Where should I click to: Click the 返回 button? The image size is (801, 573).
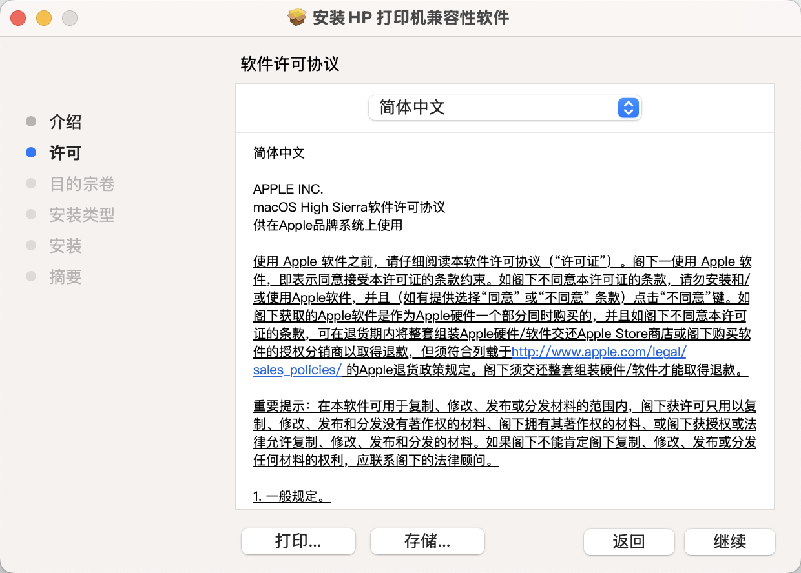click(629, 541)
